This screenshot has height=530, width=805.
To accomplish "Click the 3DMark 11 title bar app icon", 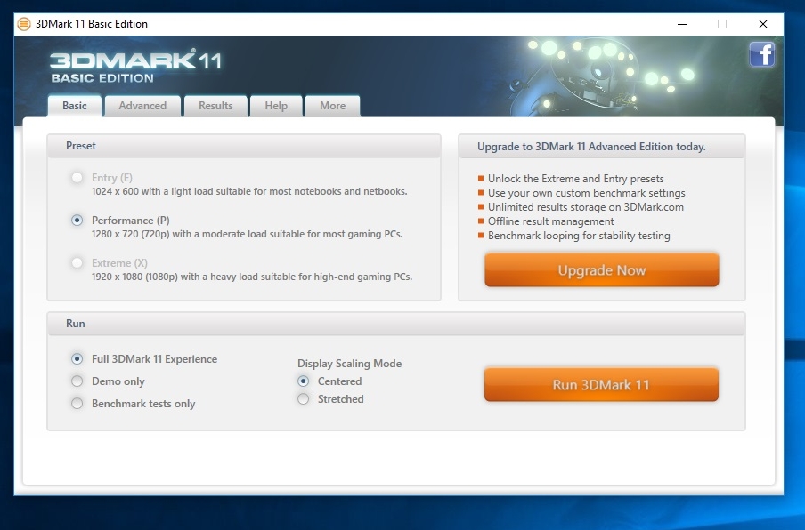I will click(x=24, y=24).
